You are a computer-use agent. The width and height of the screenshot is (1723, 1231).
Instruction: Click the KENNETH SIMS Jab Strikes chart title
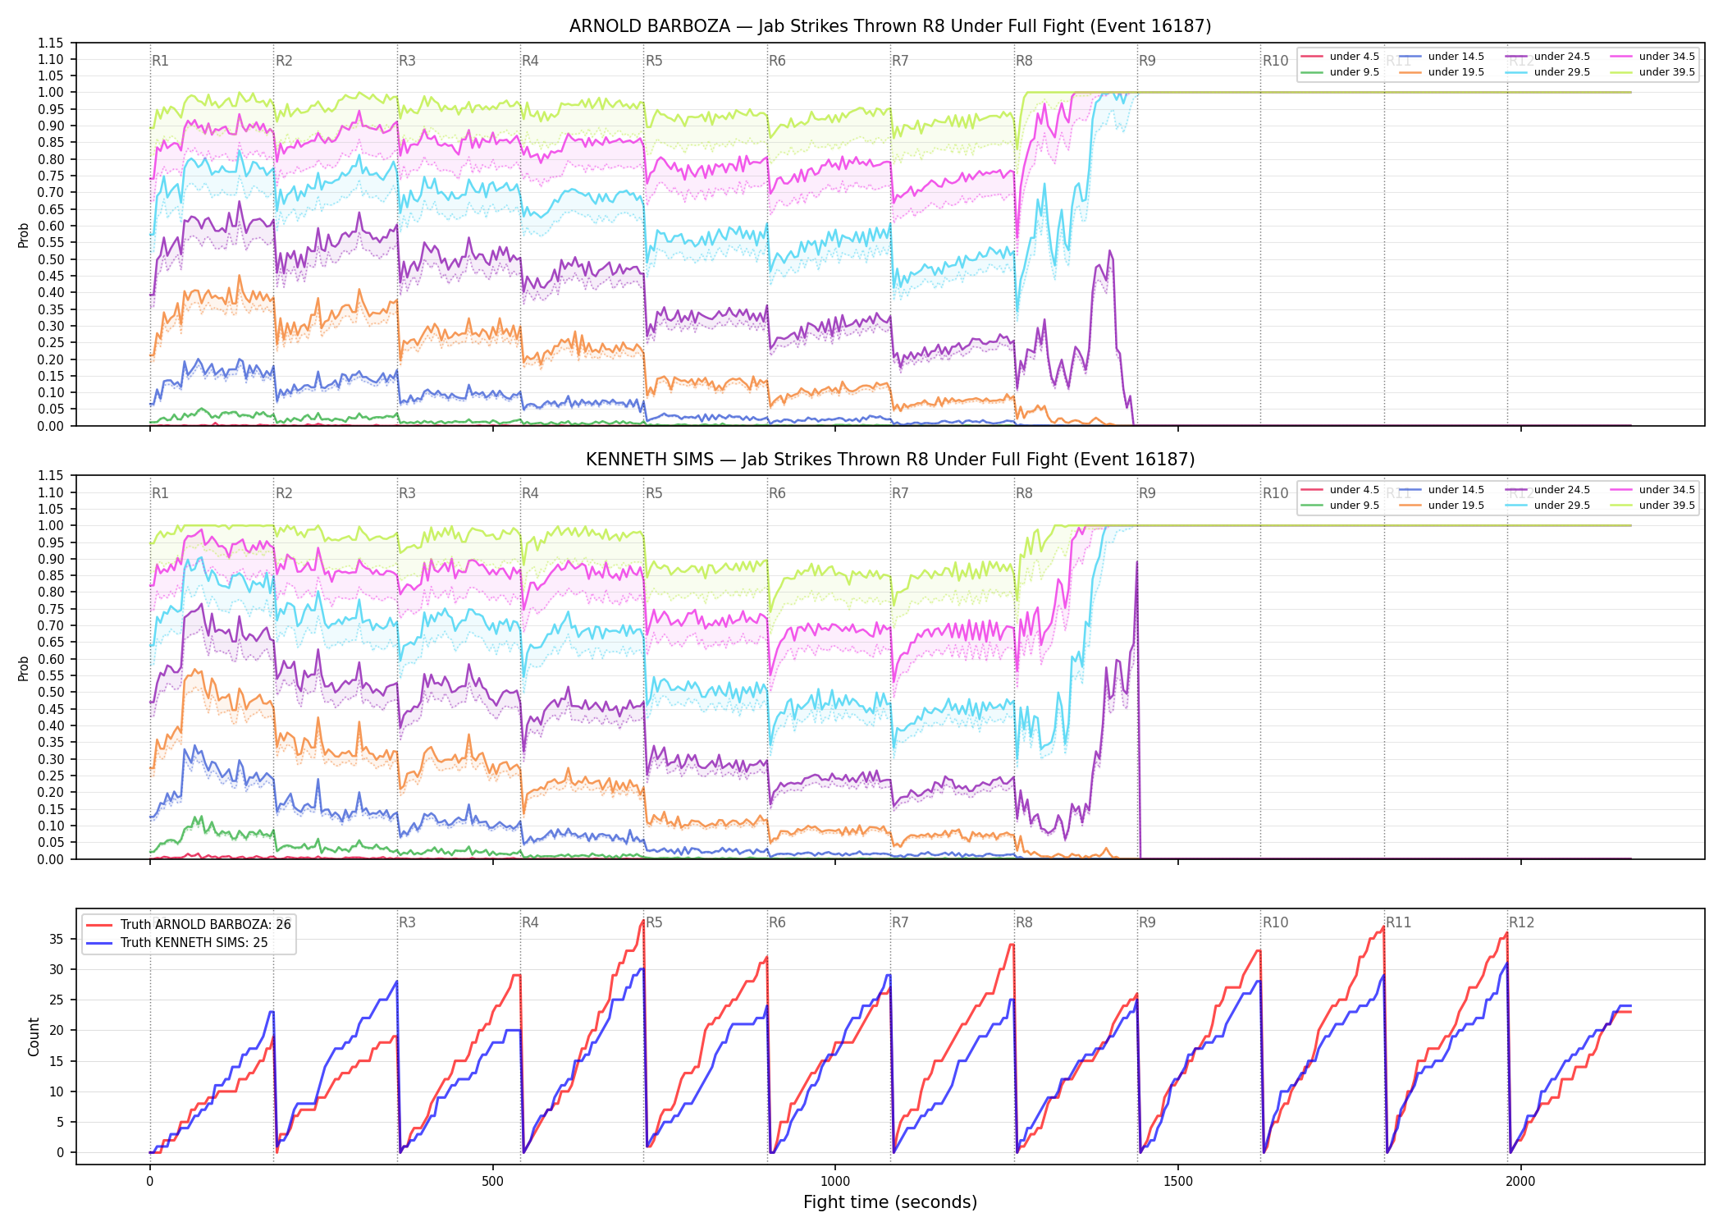point(890,460)
